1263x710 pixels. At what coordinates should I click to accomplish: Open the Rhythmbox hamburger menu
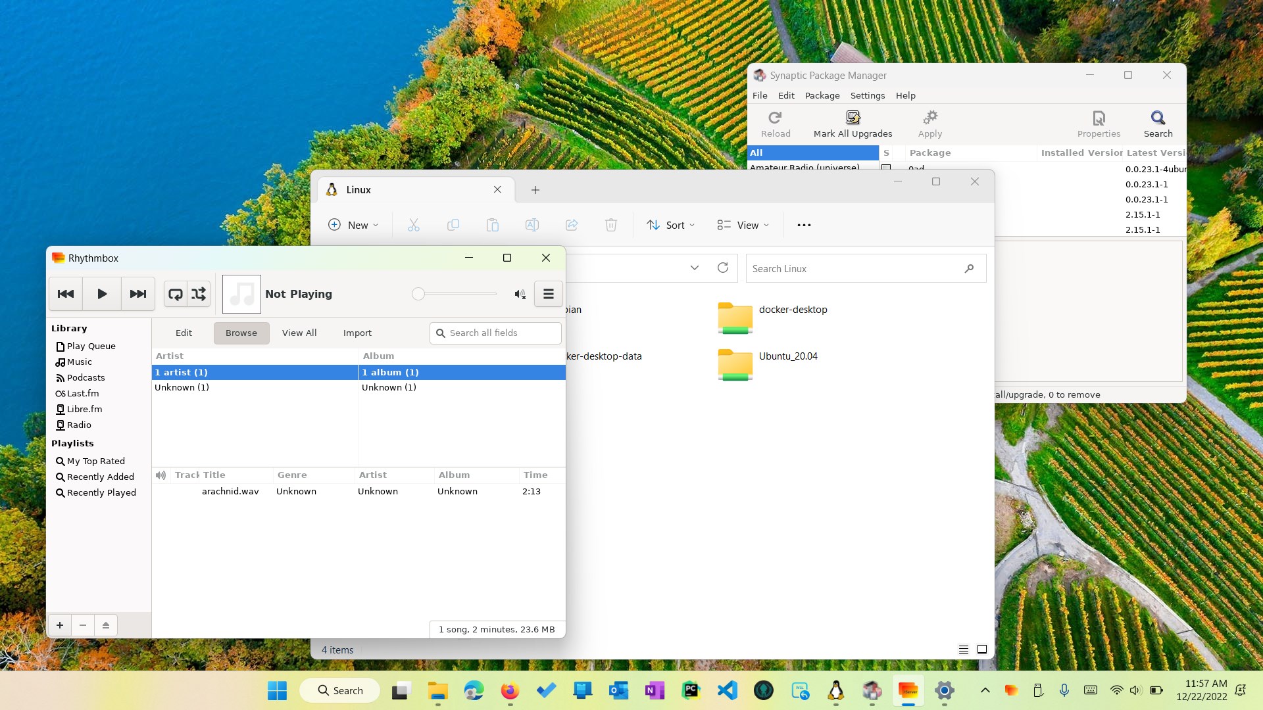pos(548,294)
